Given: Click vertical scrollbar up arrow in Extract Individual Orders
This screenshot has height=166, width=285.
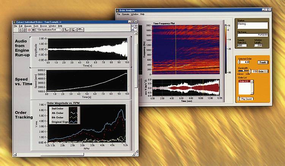Looking at the screenshot, I should point(136,33).
